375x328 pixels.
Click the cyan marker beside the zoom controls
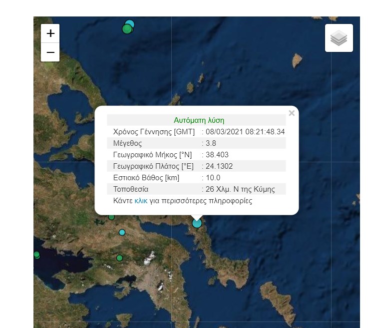(130, 23)
